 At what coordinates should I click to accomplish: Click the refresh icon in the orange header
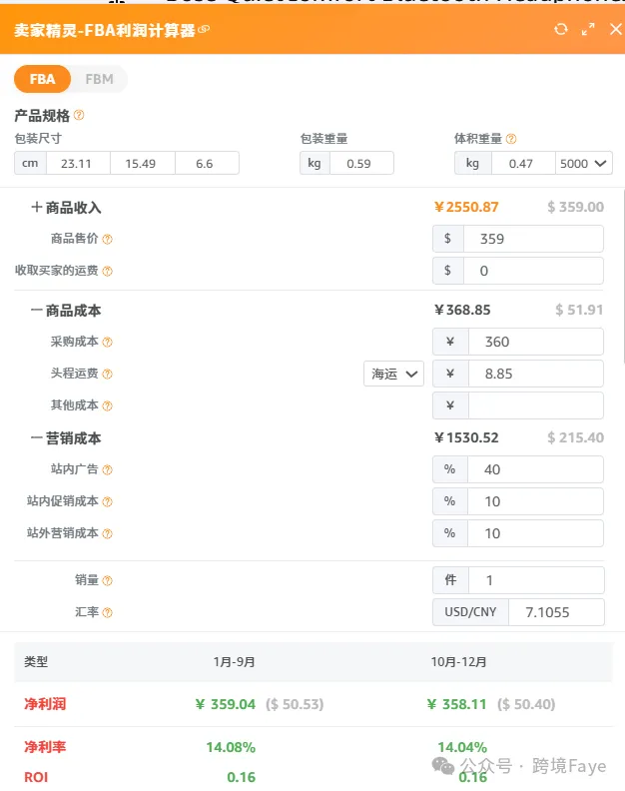point(561,29)
